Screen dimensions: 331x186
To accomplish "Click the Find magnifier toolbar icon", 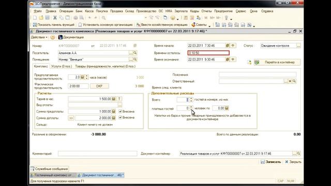I will coord(103,18).
